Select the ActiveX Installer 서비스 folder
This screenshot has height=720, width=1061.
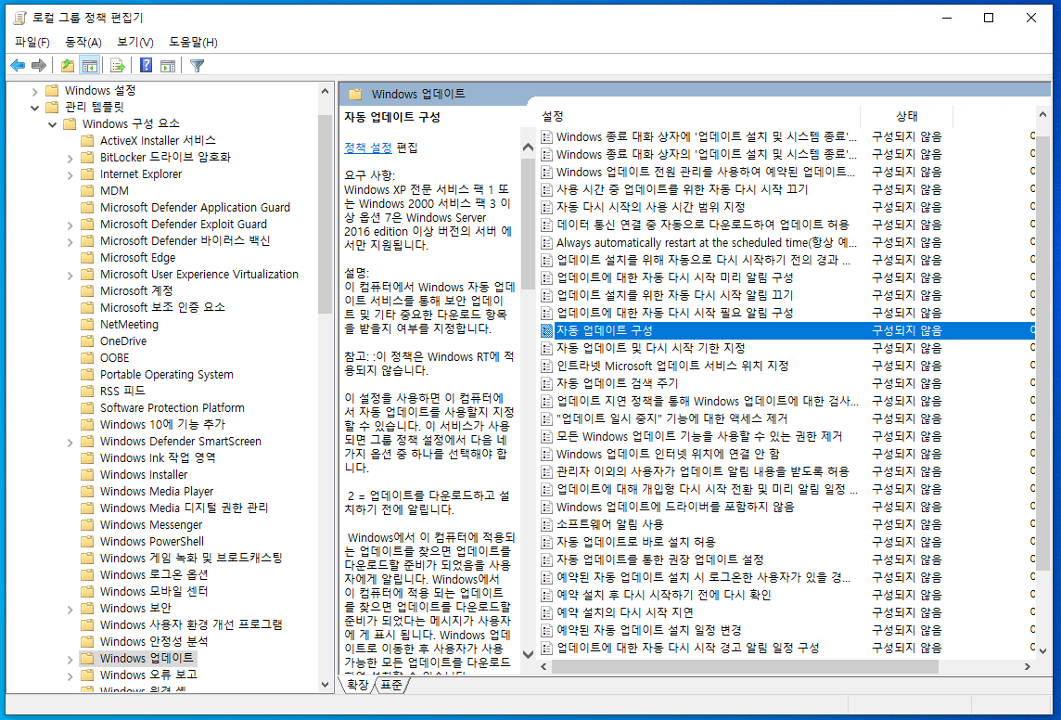click(x=158, y=141)
